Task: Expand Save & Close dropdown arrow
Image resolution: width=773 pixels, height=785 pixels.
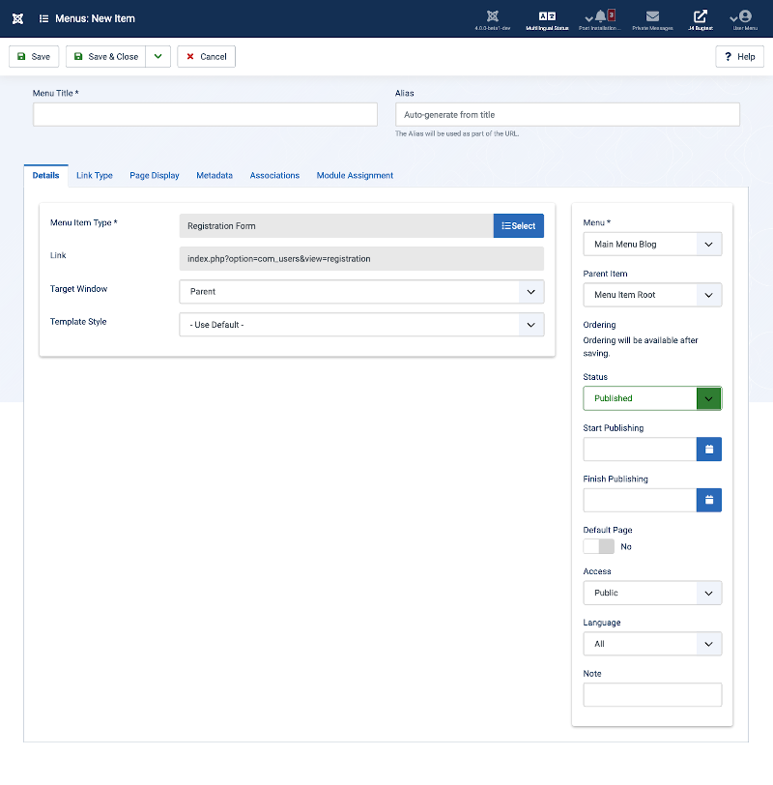Action: [157, 57]
